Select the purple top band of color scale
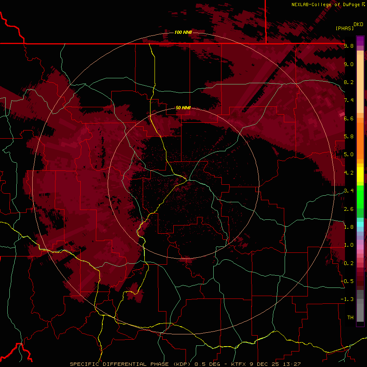Screen dimensions: 367x367 pos(360,41)
